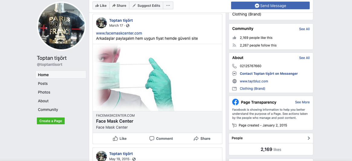This screenshot has height=161, width=352.
Task: Open the About section in sidebar
Action: (43, 101)
